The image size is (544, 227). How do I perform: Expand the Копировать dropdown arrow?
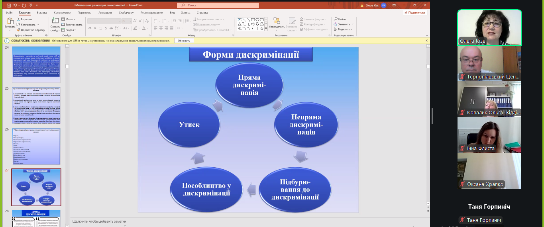point(38,25)
